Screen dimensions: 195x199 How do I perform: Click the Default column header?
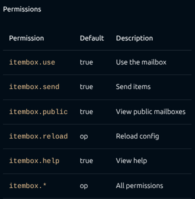tap(92, 38)
